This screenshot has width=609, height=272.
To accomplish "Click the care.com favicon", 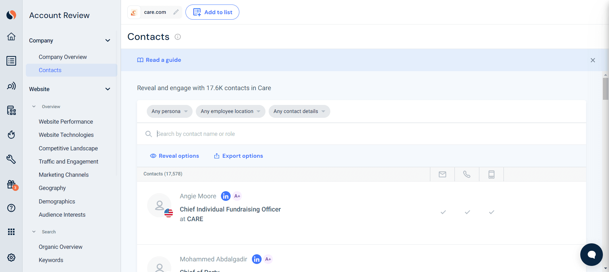I will pos(134,12).
